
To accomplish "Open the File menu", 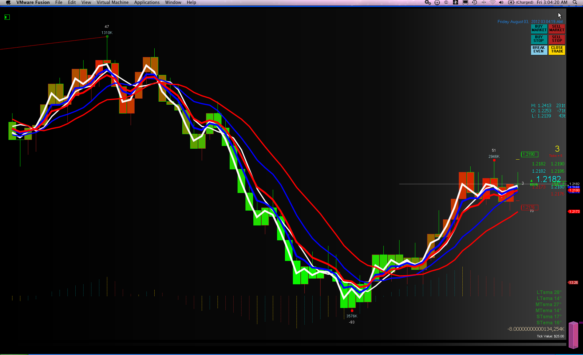I will tap(59, 2).
